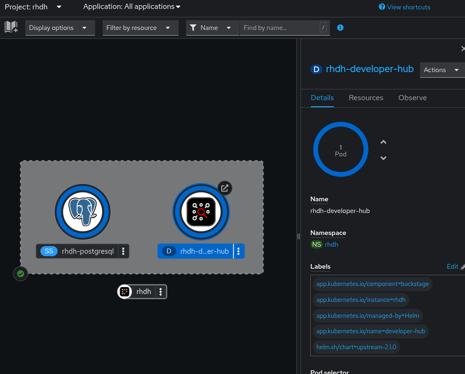Open kebab menu for rhdh-postgresql

(x=123, y=251)
